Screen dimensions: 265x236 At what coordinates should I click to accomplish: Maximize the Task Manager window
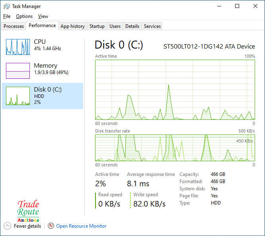point(237,6)
